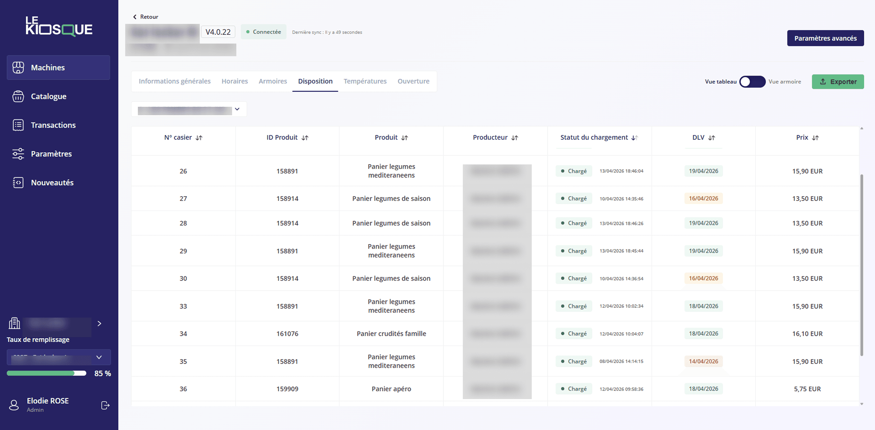This screenshot has width=875, height=430.
Task: Click product 'Panier crudités famille'
Action: [391, 333]
